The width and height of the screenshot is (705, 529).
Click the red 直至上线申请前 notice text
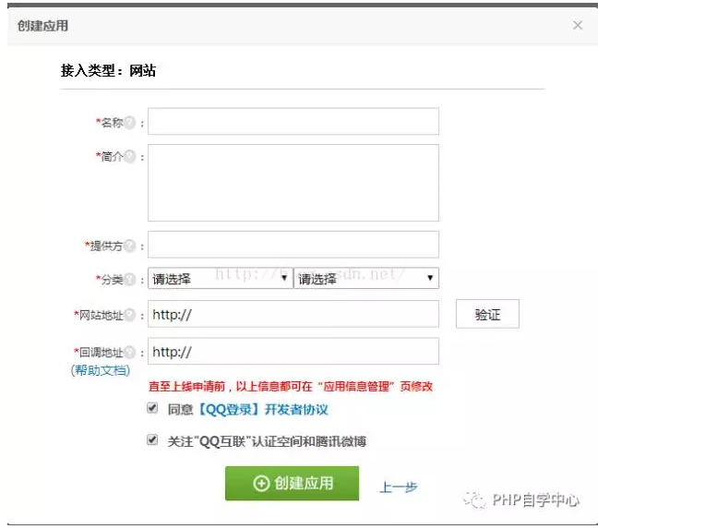click(291, 387)
